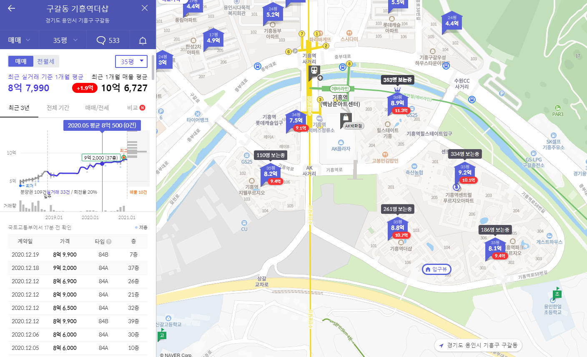Click the 타입 help question icon

pos(109,241)
